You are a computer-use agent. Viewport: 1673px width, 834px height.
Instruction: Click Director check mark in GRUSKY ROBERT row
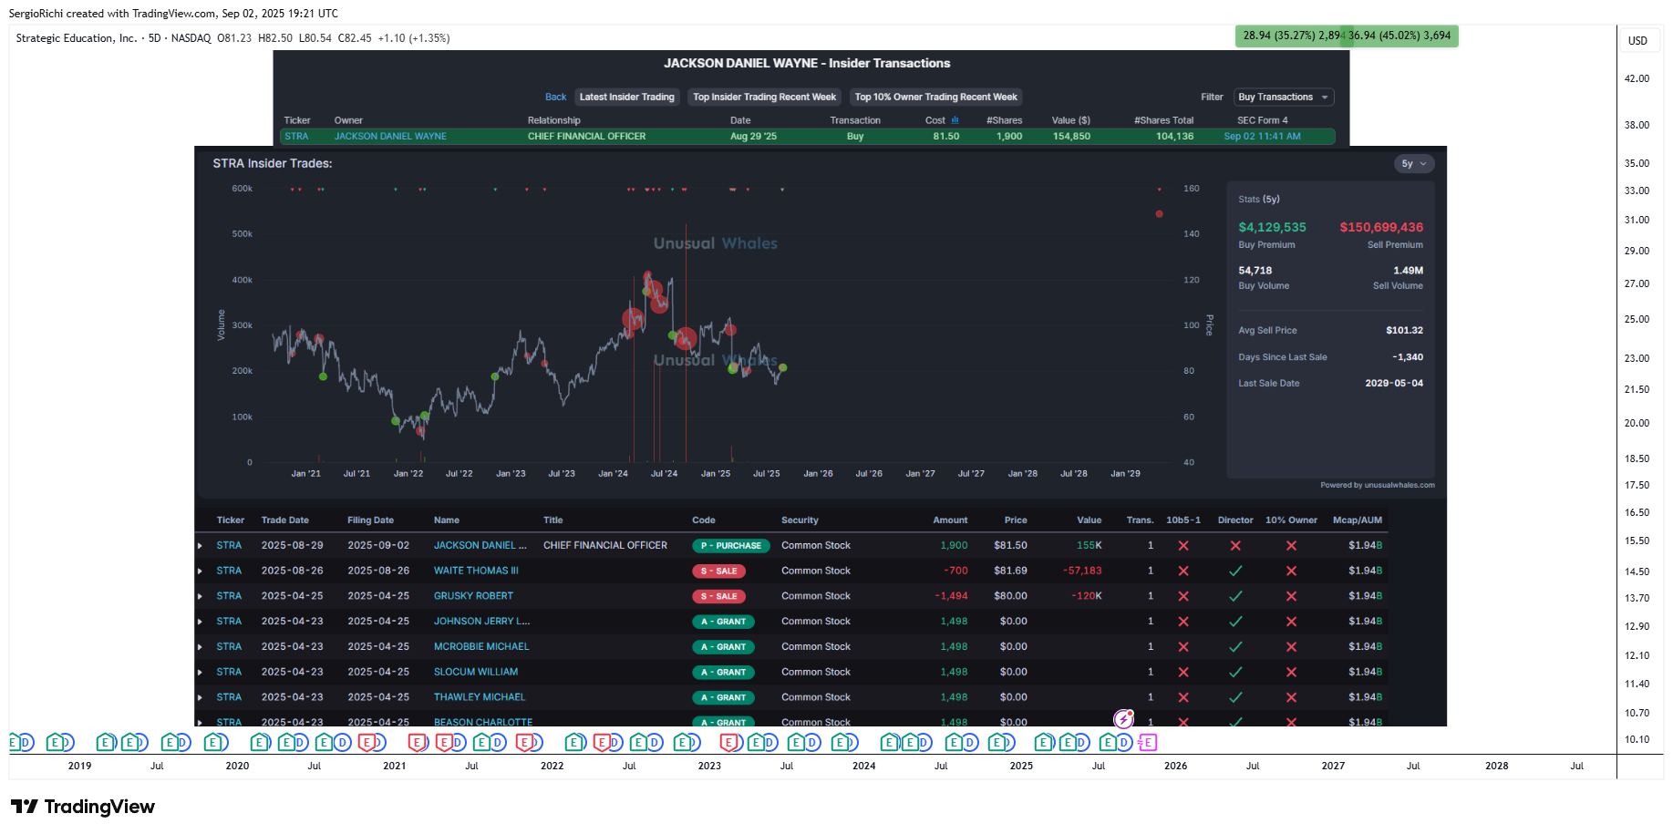coord(1235,596)
